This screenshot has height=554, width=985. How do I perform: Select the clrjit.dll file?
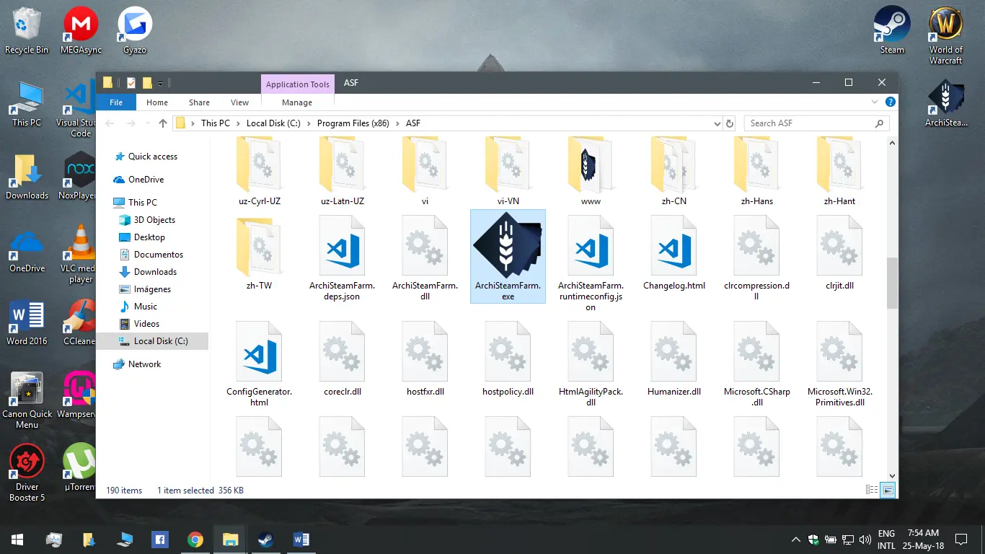(x=839, y=252)
